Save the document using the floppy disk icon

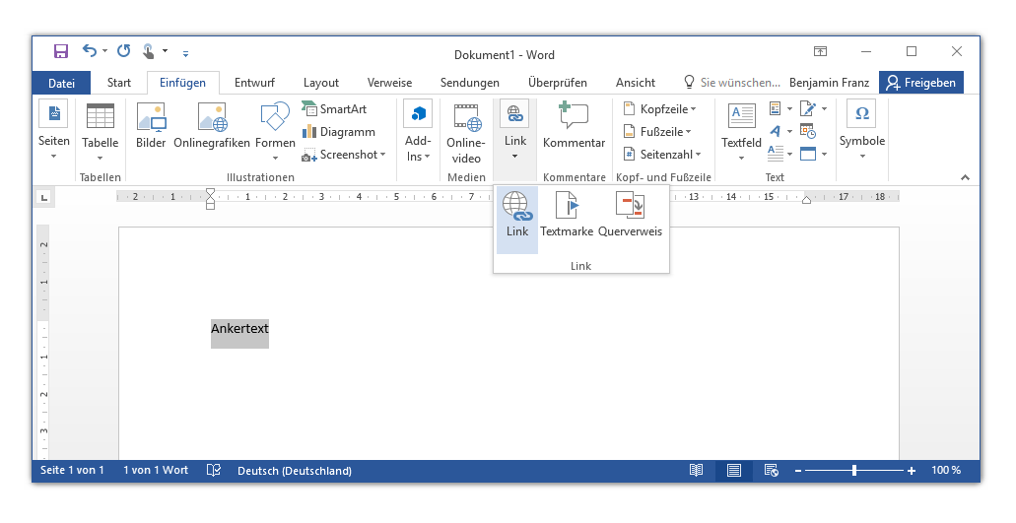[61, 51]
